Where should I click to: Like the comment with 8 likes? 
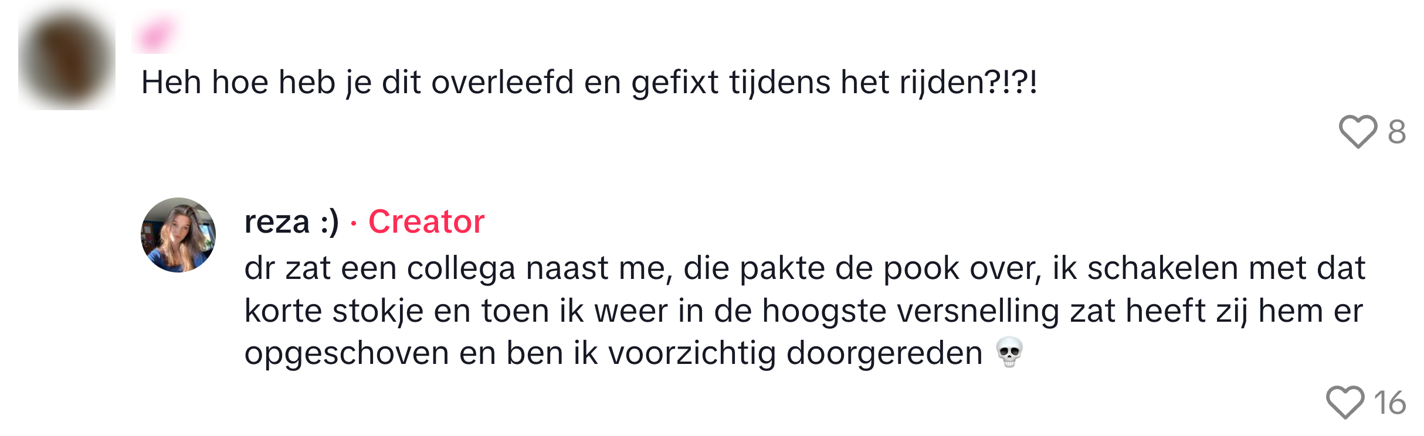[1357, 131]
